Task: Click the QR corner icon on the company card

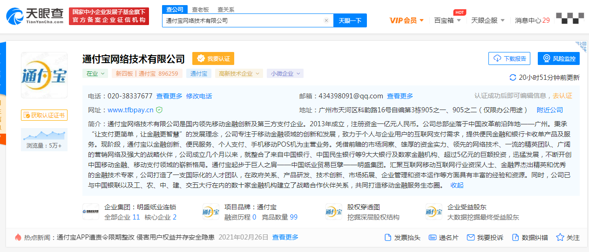Action: (581, 46)
